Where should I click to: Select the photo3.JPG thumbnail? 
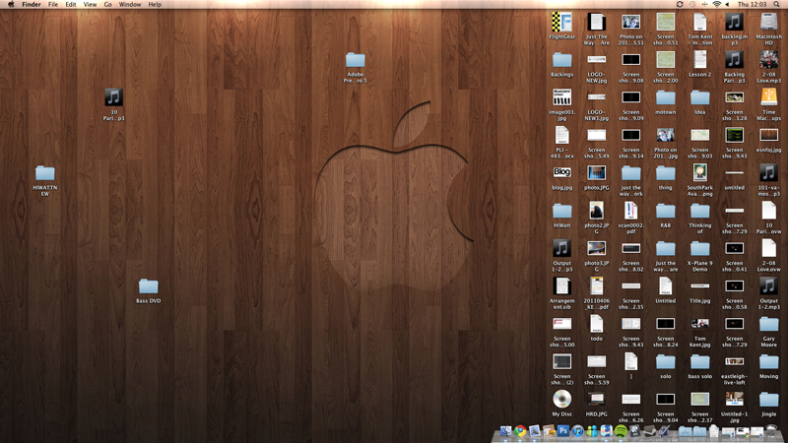click(x=597, y=249)
